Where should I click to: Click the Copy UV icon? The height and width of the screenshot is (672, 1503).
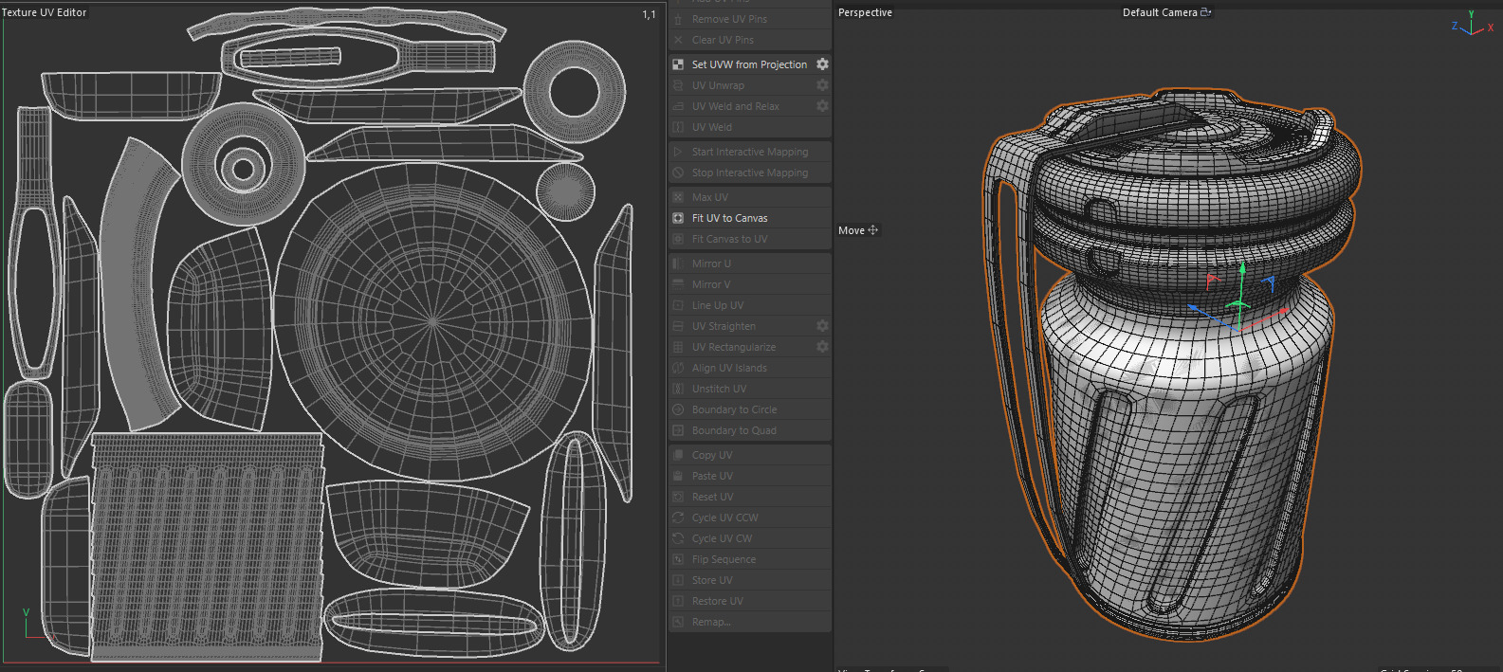(x=678, y=455)
